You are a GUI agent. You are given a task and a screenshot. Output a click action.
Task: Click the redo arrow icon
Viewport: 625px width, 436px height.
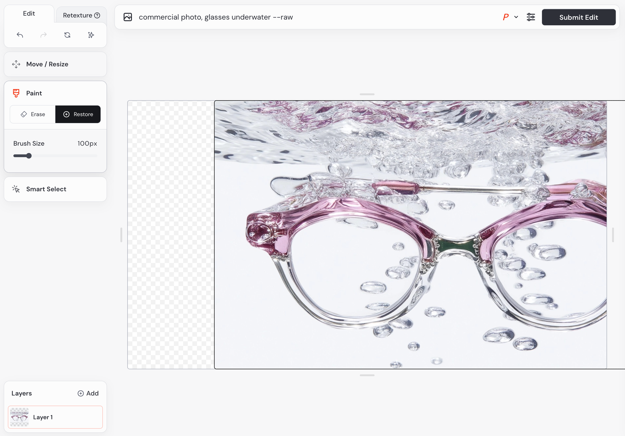[x=43, y=35]
